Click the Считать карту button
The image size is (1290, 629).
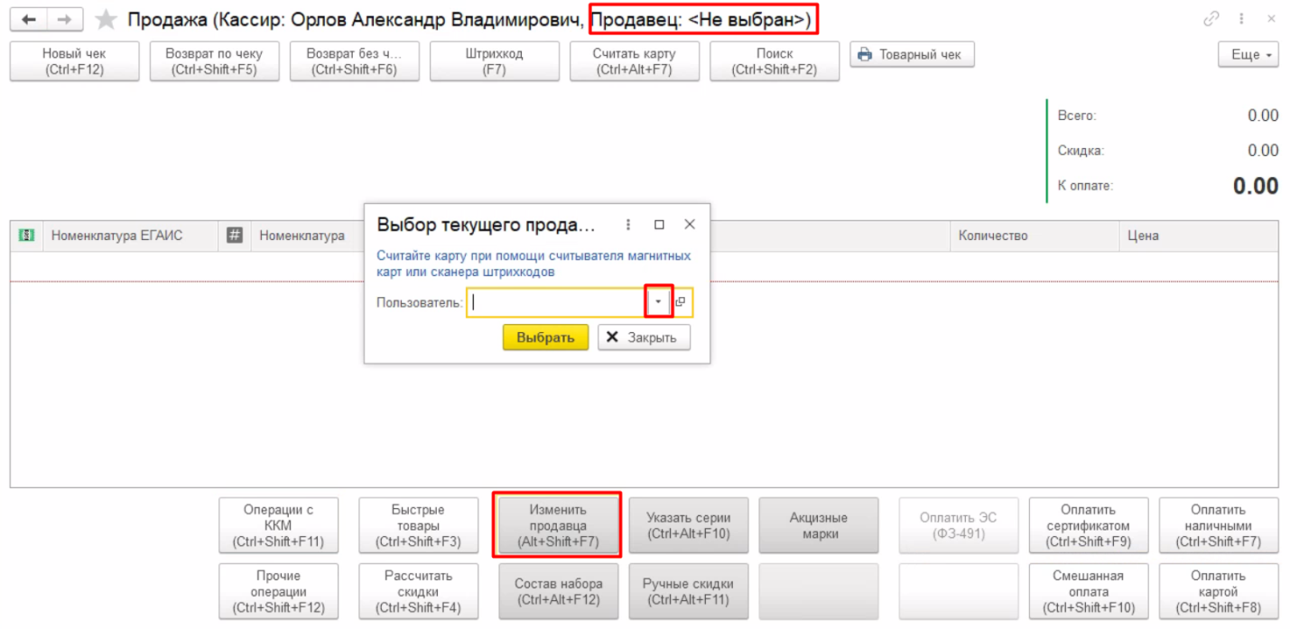634,61
